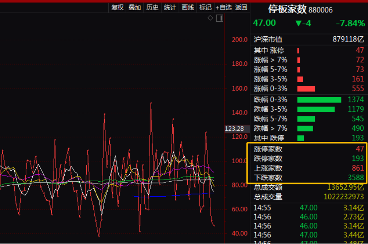Image resolution: width=368 pixels, height=244 pixels.
Task: Click the 标记 mark button
Action: (205, 7)
